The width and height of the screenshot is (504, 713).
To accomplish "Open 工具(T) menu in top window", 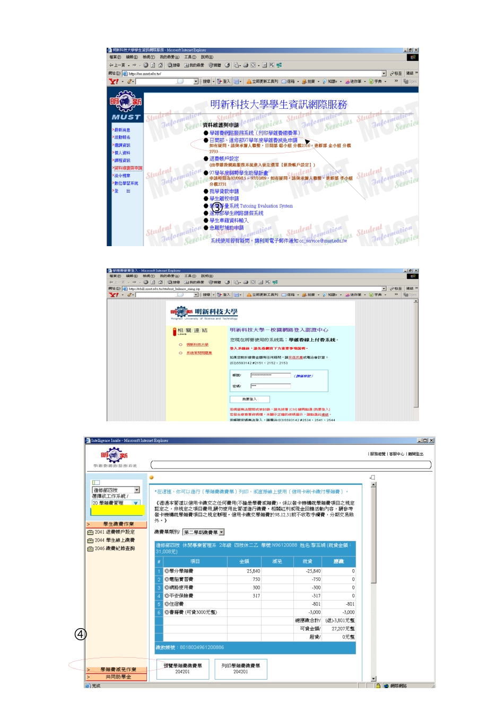I will 190,57.
